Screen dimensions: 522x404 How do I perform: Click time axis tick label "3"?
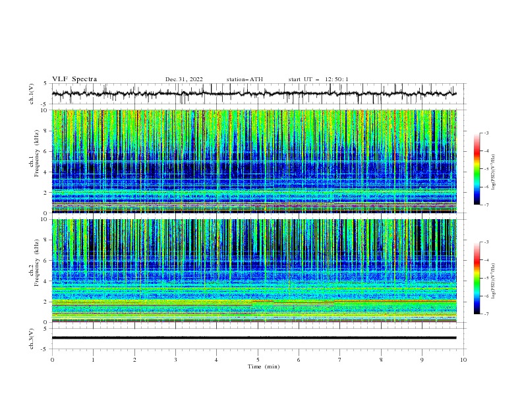pos(175,360)
